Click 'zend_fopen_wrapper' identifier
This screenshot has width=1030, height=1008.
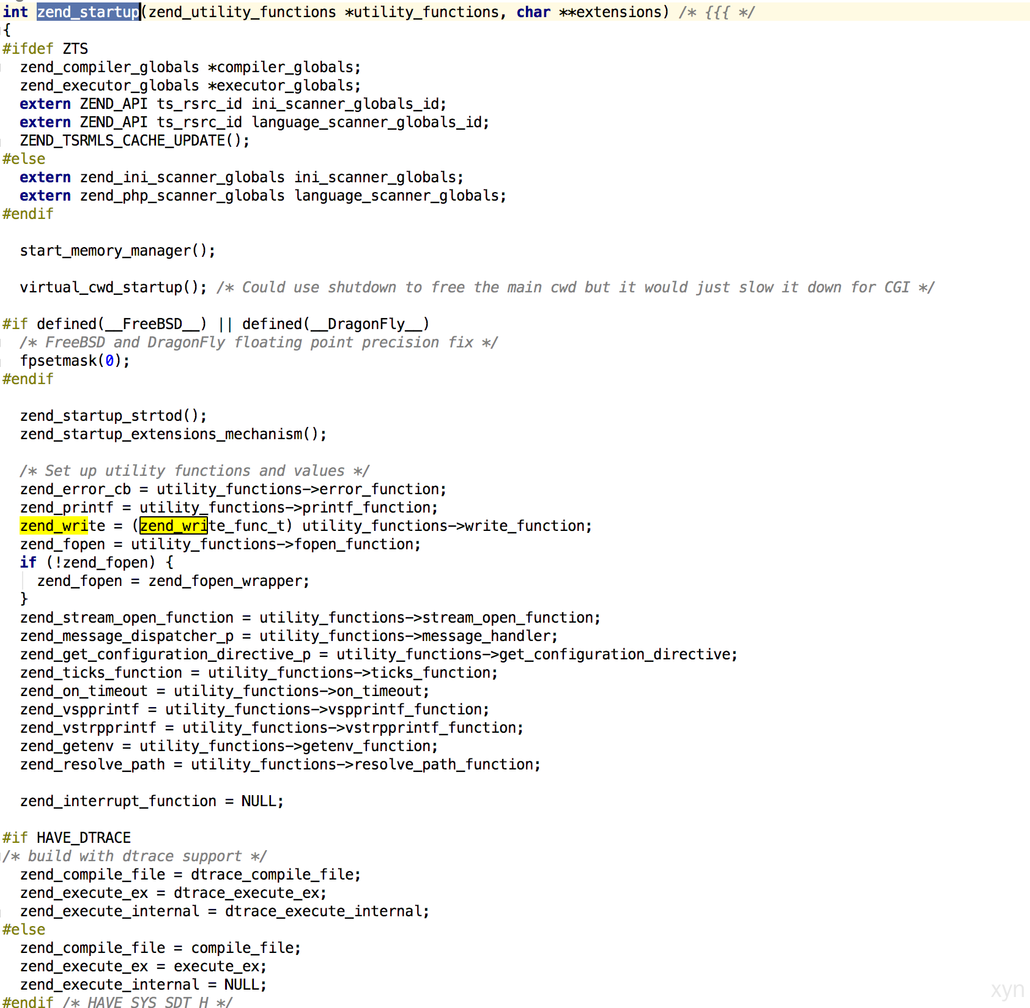pyautogui.click(x=225, y=581)
